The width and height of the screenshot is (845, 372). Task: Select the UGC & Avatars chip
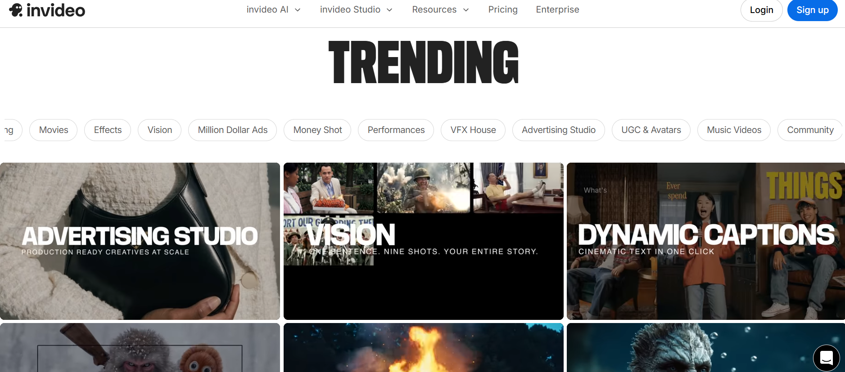point(651,130)
